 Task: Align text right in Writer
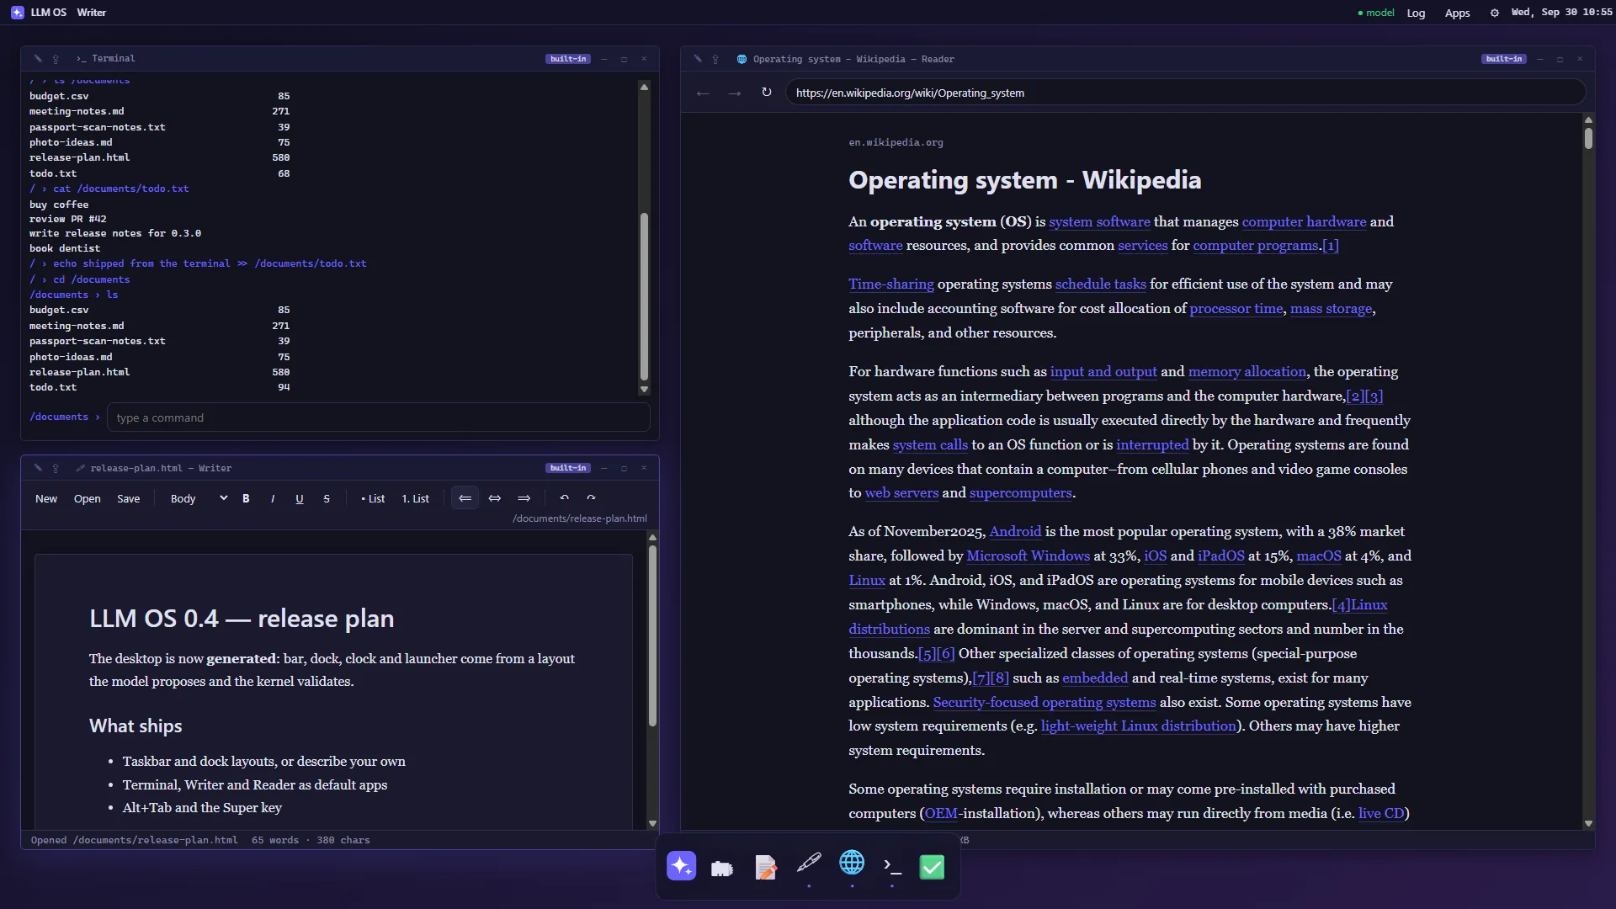[x=524, y=499]
